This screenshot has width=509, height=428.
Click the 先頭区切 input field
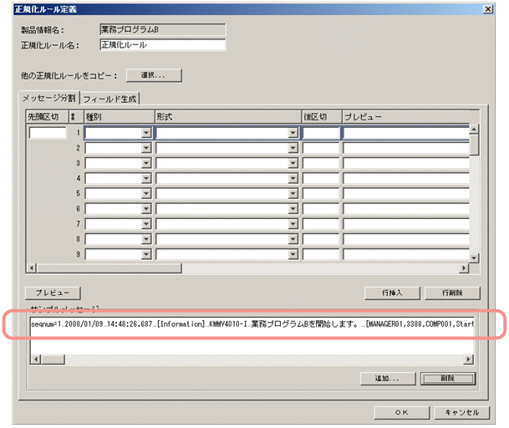47,133
